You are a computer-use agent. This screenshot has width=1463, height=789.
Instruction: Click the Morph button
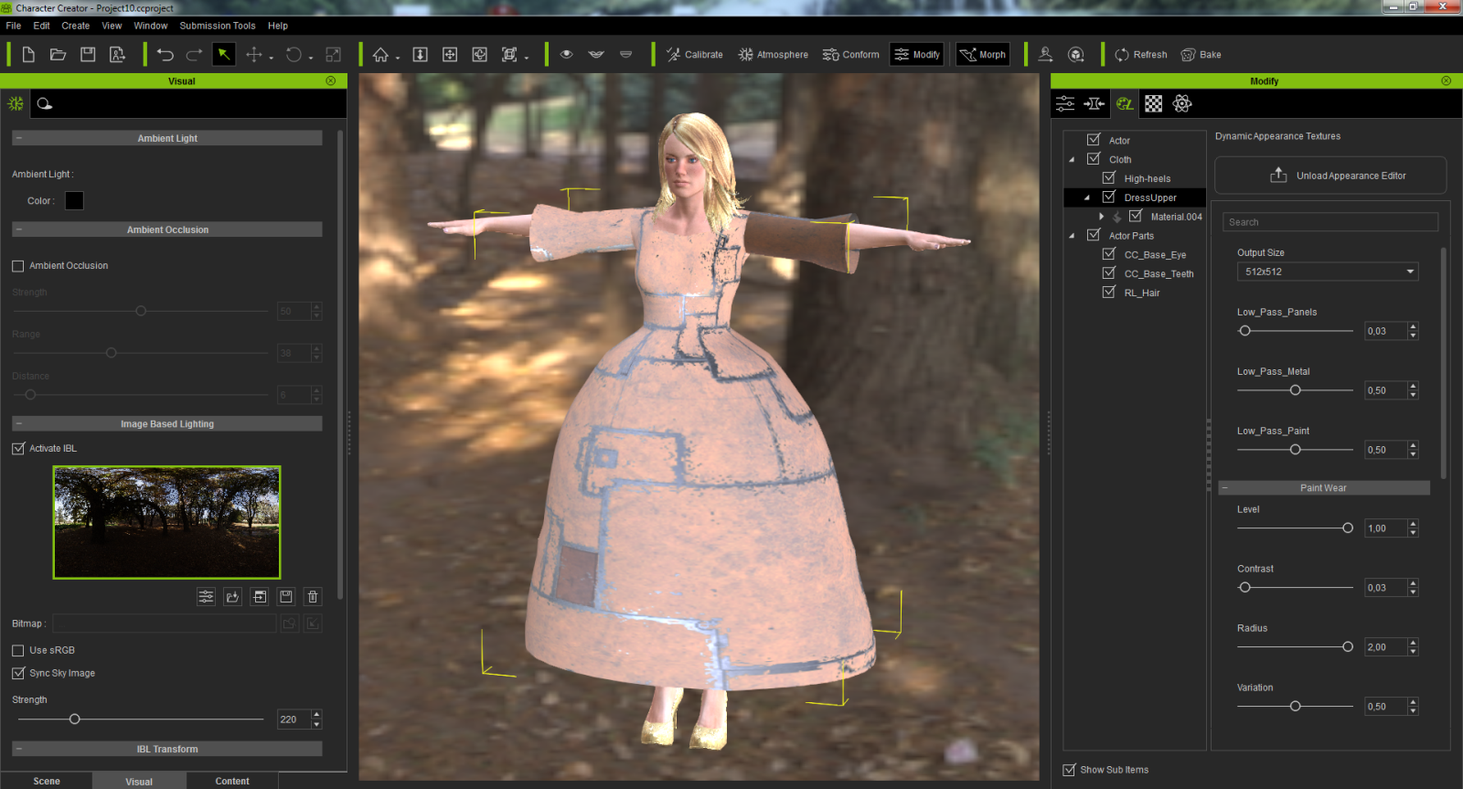983,55
